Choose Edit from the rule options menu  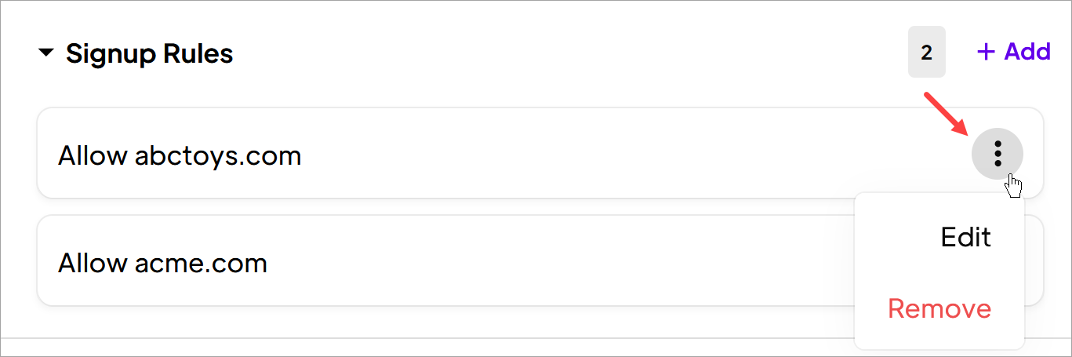965,237
